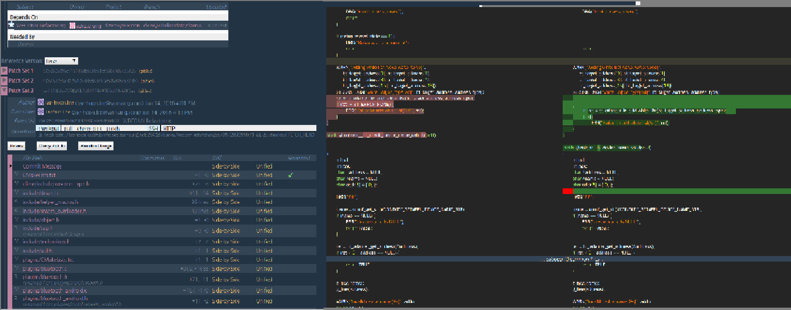
Task: Open gitweb link for Patch Set 1
Action: (145, 71)
